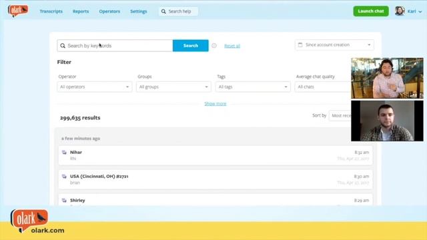Click the info icon beside Search button
Image resolution: width=427 pixels, height=240 pixels.
tap(214, 46)
